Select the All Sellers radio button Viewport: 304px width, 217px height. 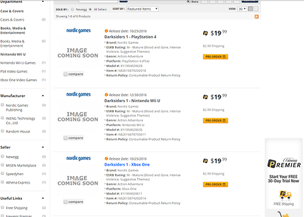point(90,10)
